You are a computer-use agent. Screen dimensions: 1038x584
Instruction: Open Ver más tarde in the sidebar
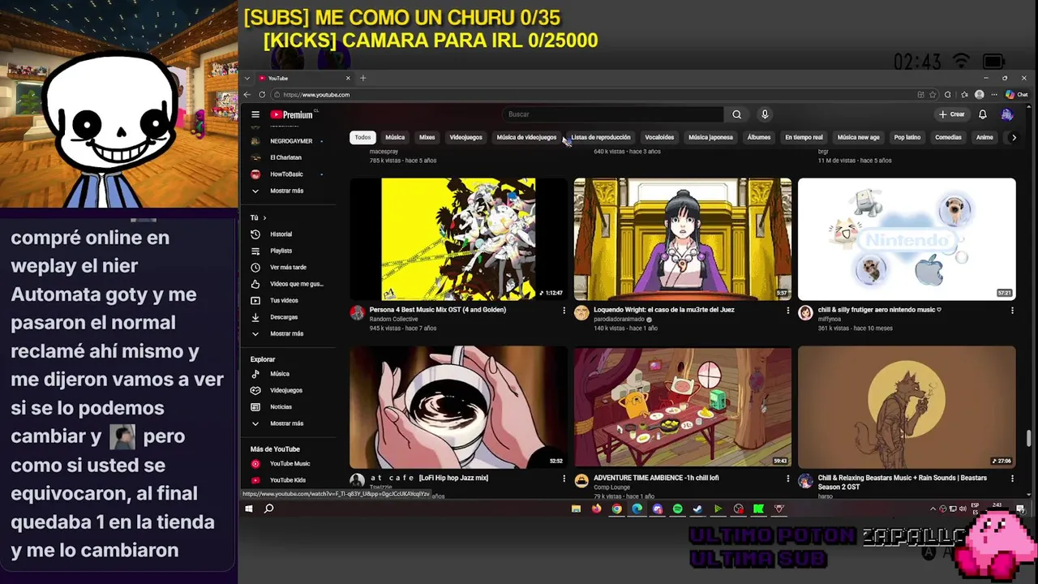point(288,268)
